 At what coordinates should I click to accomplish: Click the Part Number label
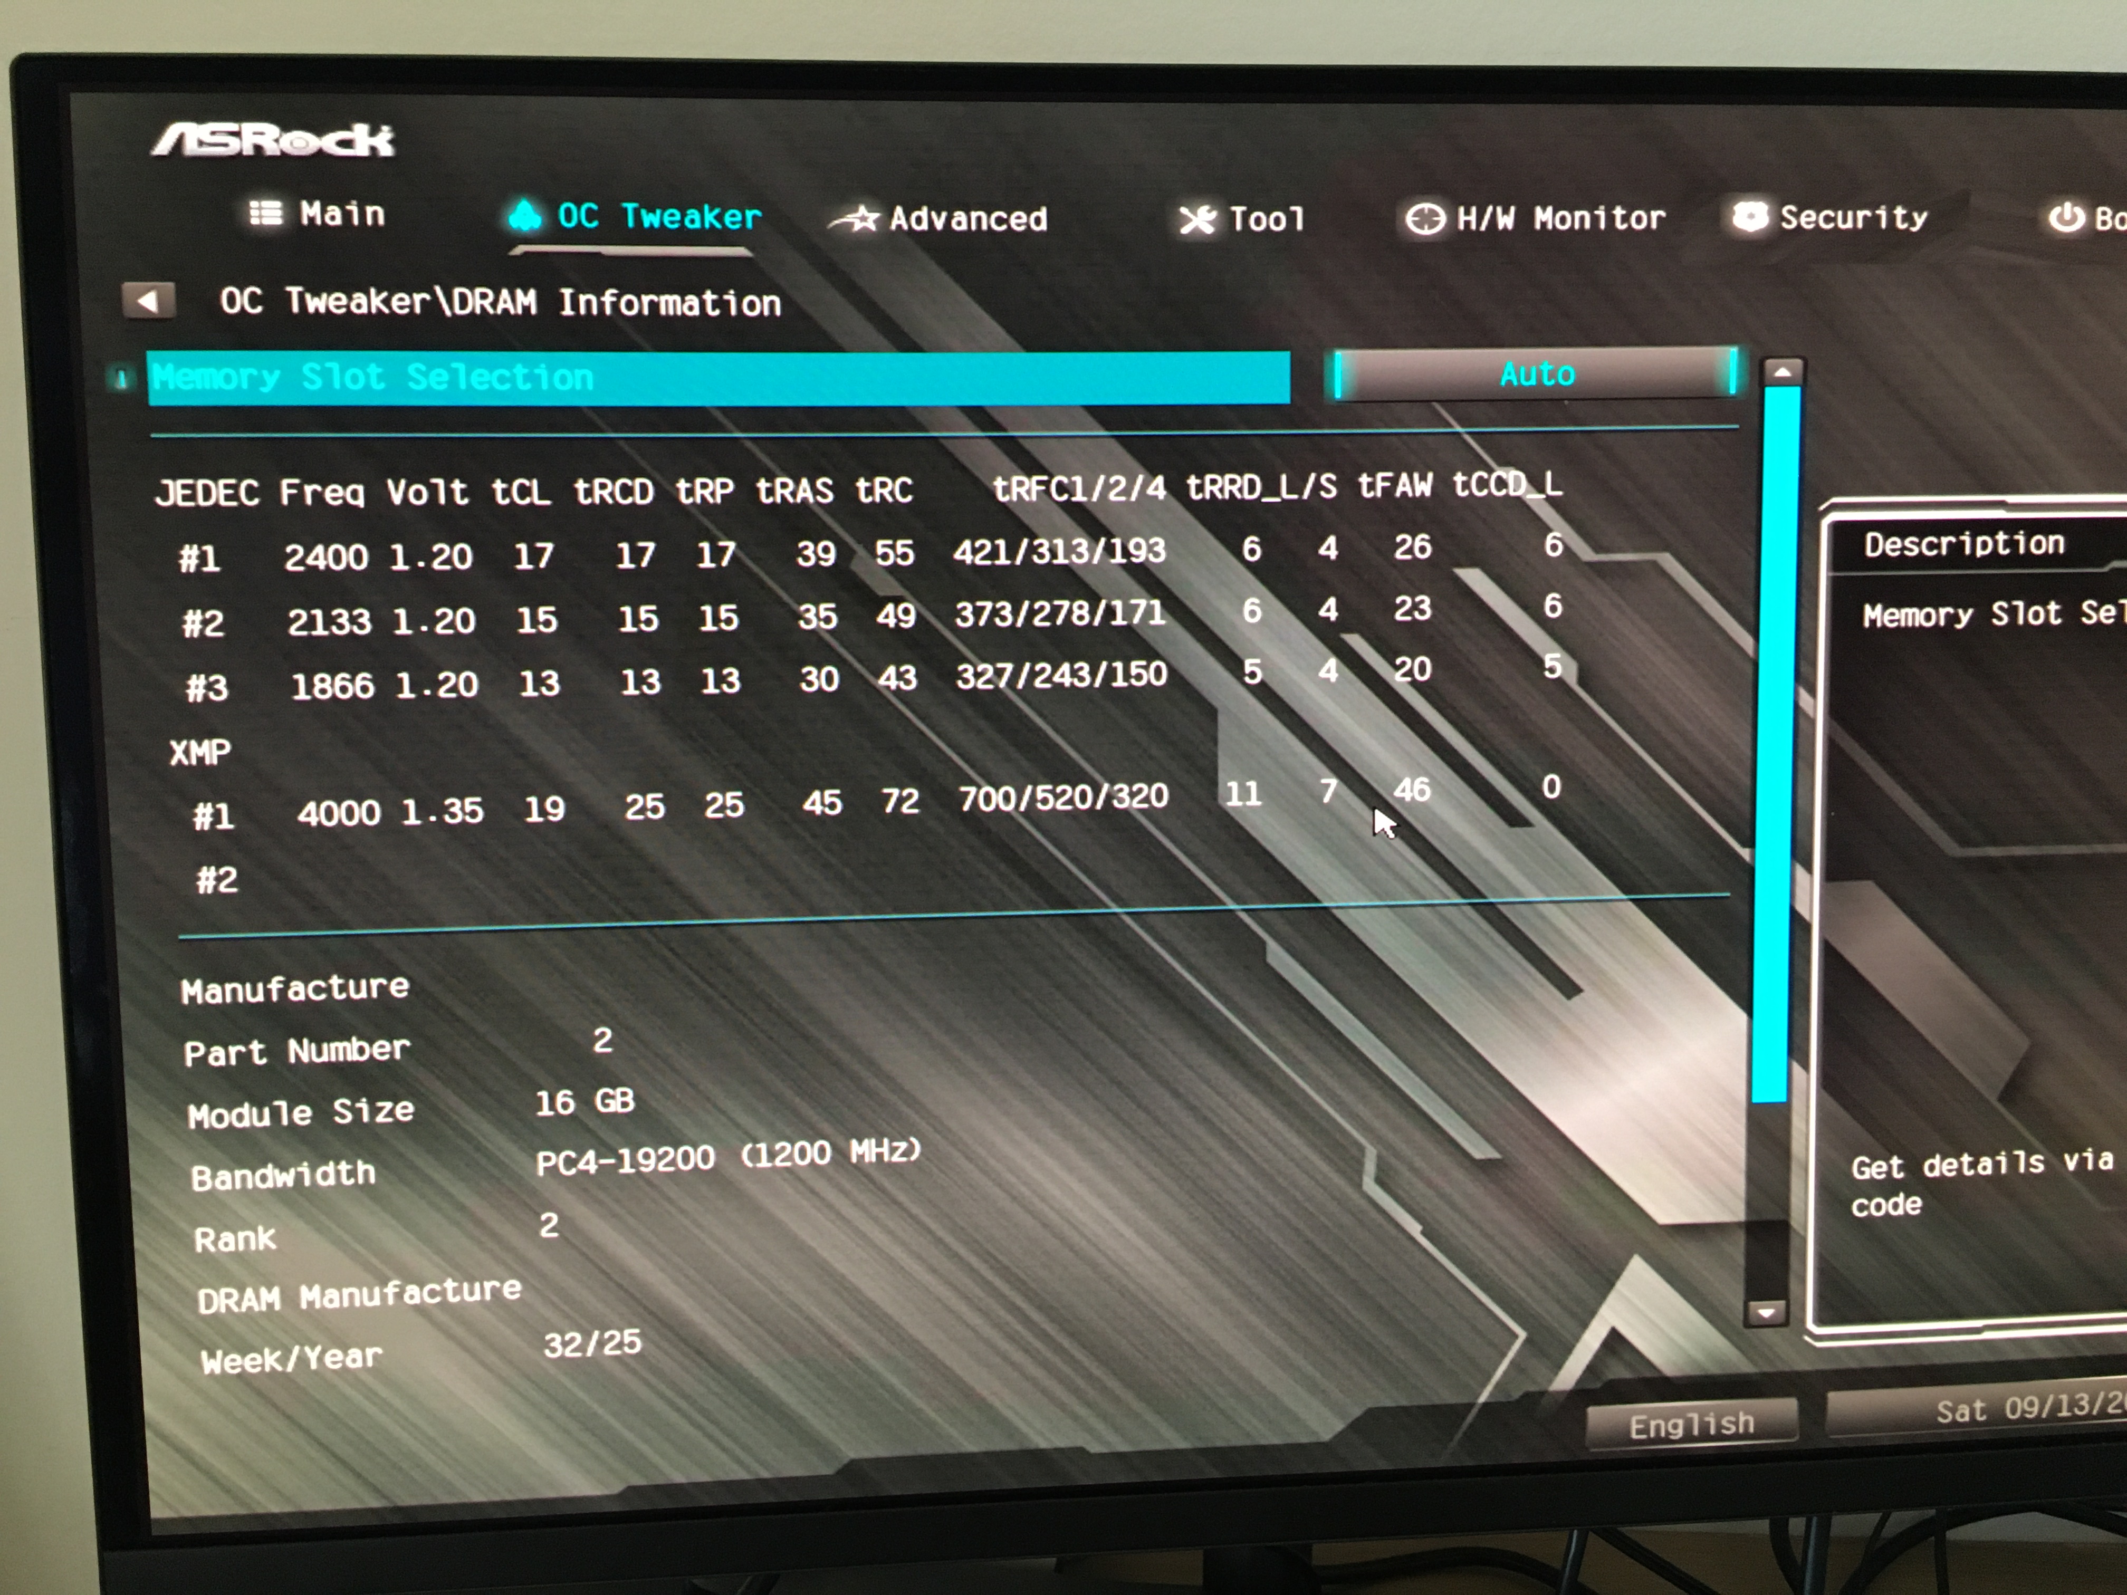(x=297, y=1051)
